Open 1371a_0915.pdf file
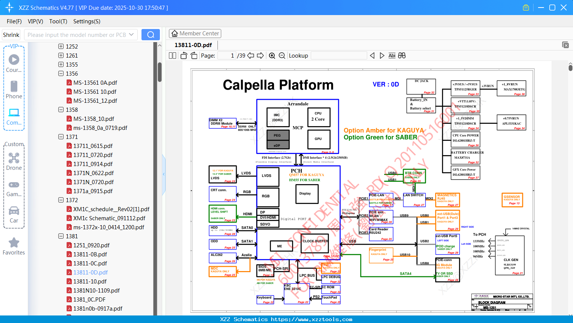Image resolution: width=573 pixels, height=323 pixels. [93, 191]
